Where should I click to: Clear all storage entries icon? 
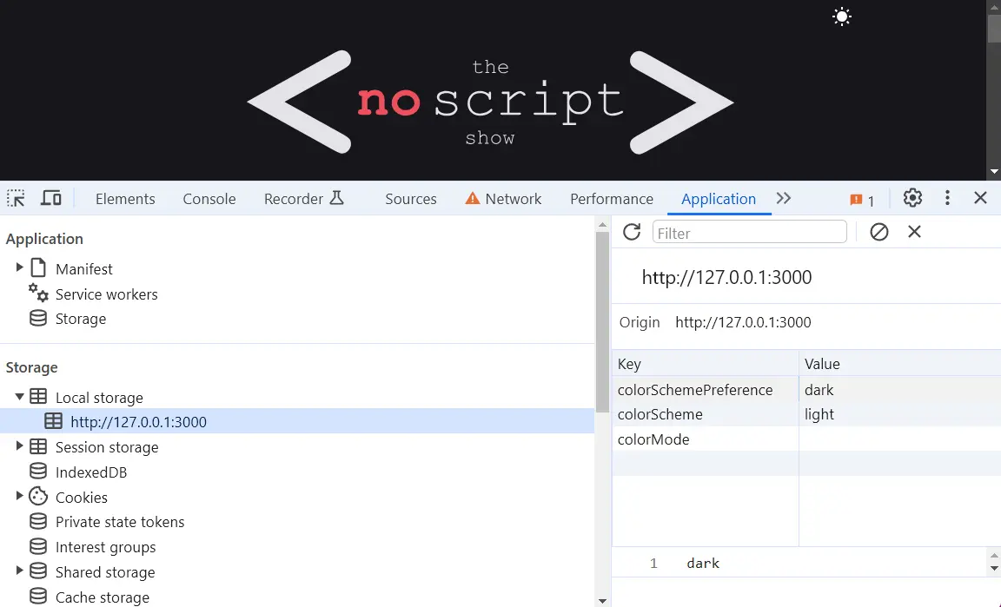coord(879,232)
